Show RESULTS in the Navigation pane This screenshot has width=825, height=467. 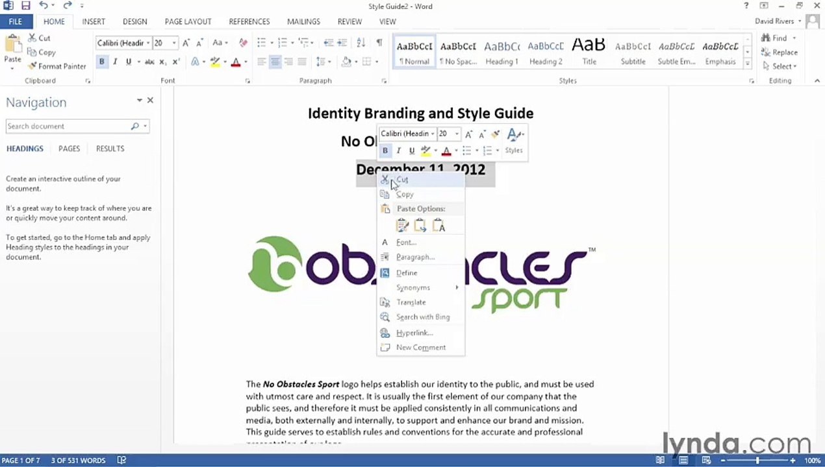coord(110,149)
